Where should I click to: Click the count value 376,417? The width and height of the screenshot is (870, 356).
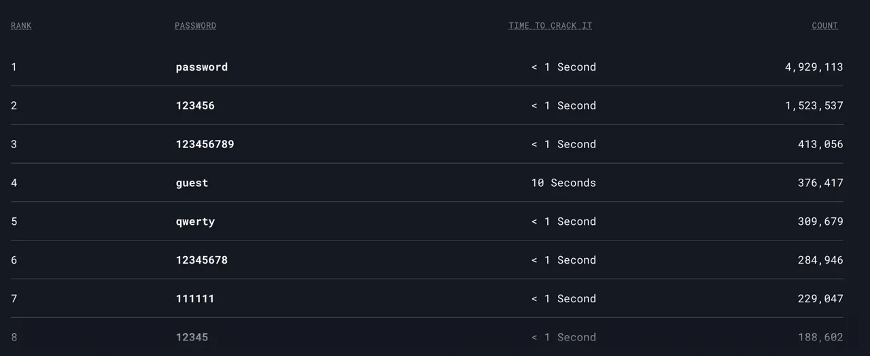coord(820,183)
